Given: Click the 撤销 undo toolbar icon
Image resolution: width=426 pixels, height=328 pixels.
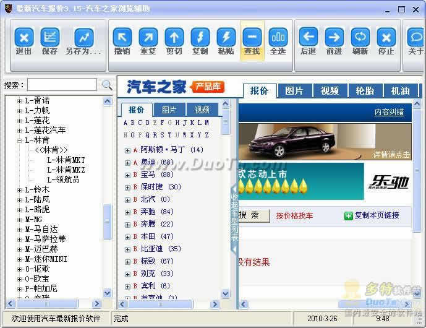Looking at the screenshot, I should (122, 37).
